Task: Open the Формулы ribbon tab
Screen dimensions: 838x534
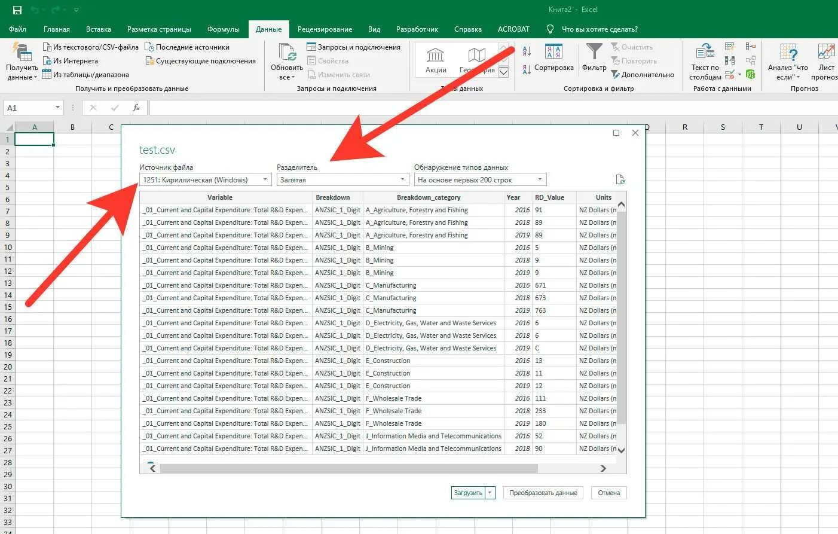Action: click(x=224, y=29)
